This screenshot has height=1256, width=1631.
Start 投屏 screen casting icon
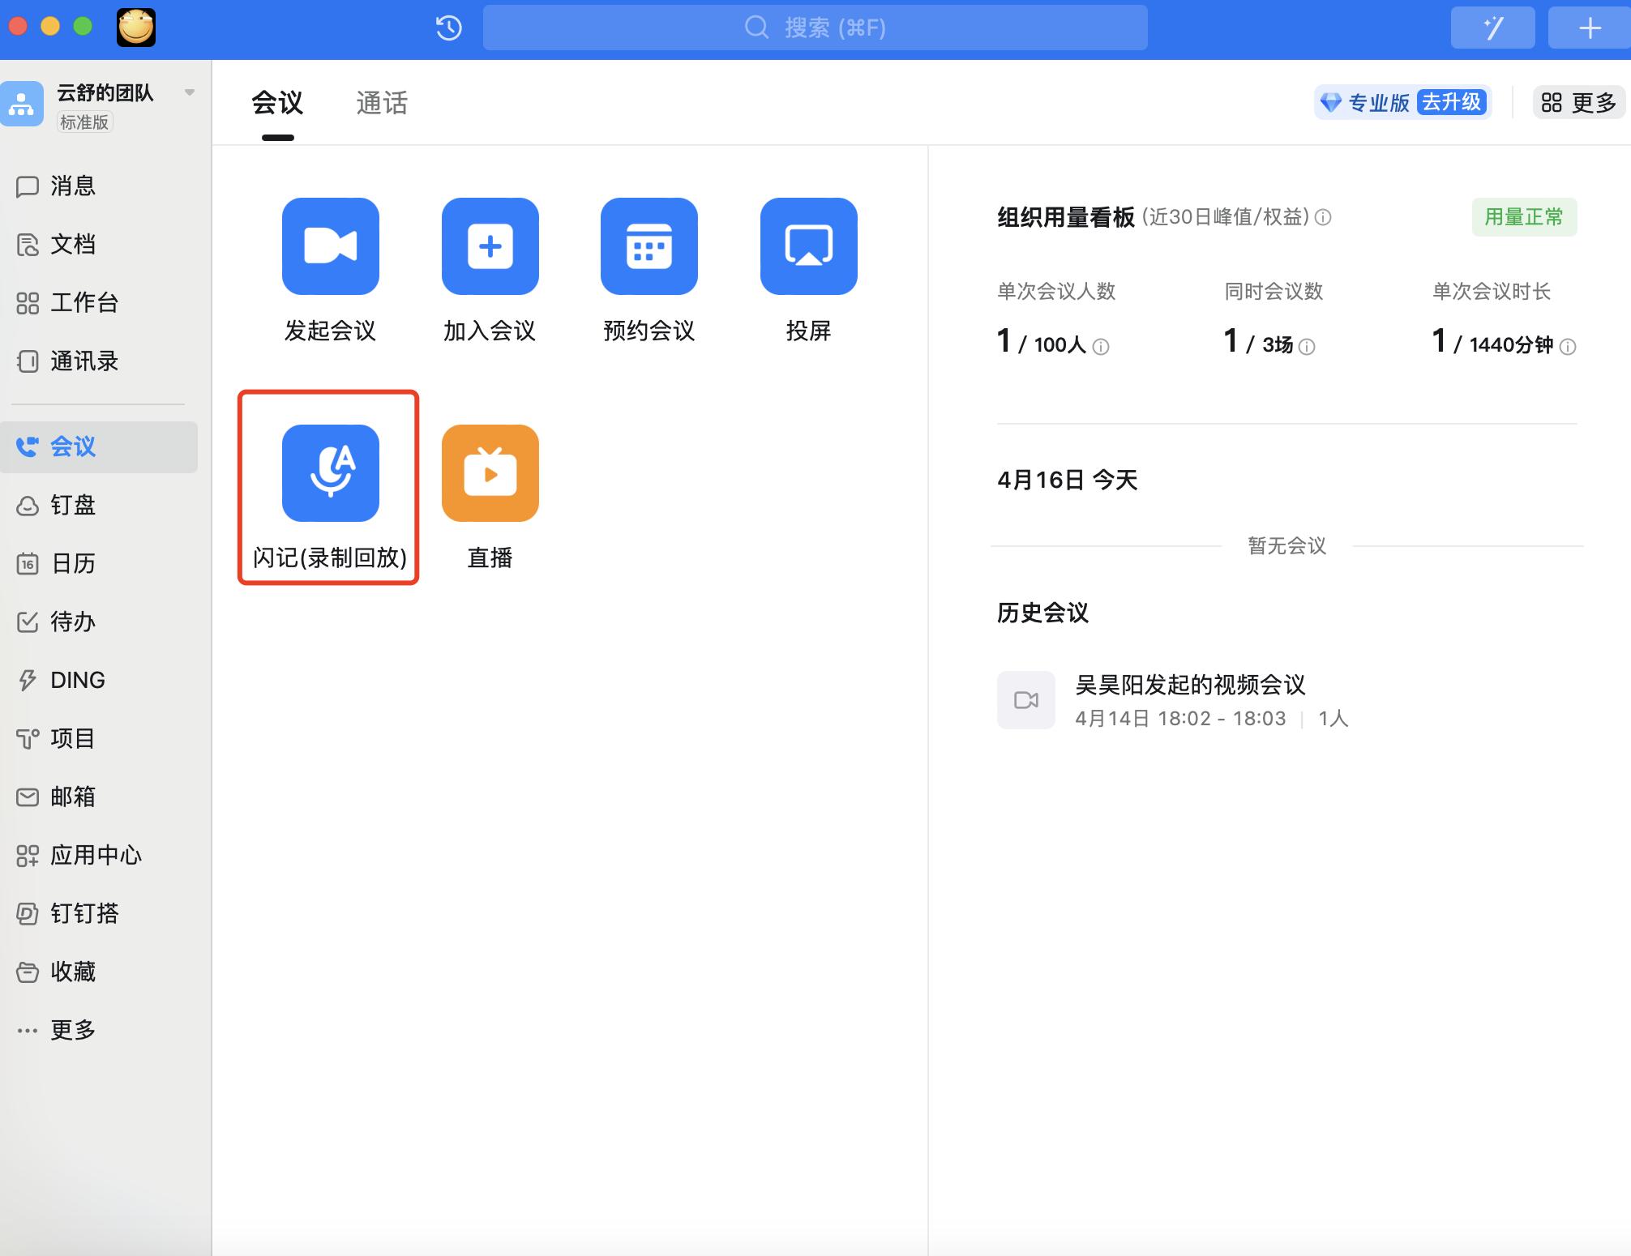(809, 246)
